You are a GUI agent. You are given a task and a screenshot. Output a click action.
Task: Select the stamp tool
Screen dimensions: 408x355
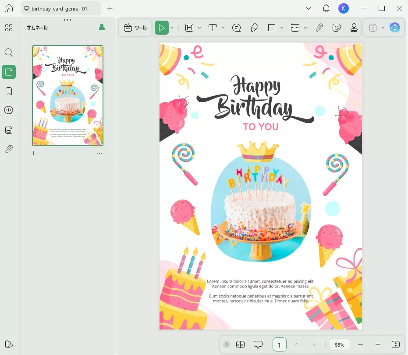(354, 28)
